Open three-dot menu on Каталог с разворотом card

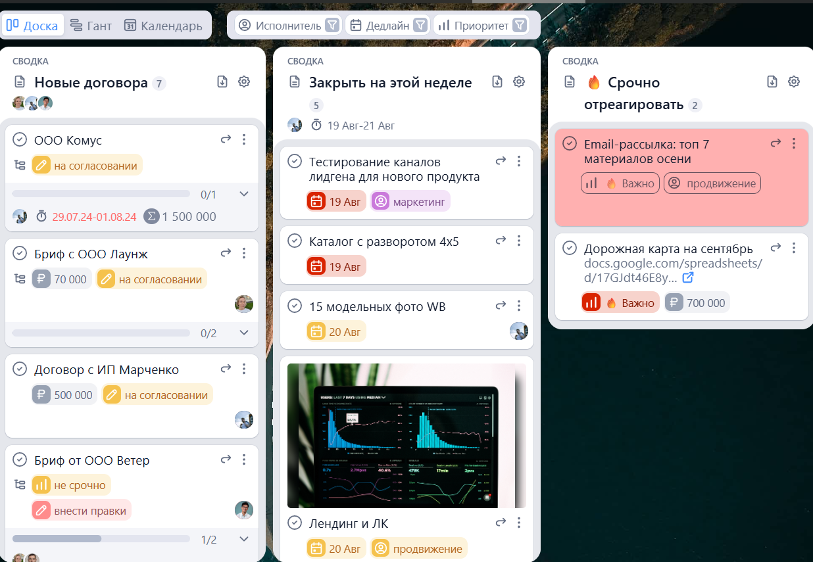pos(519,241)
